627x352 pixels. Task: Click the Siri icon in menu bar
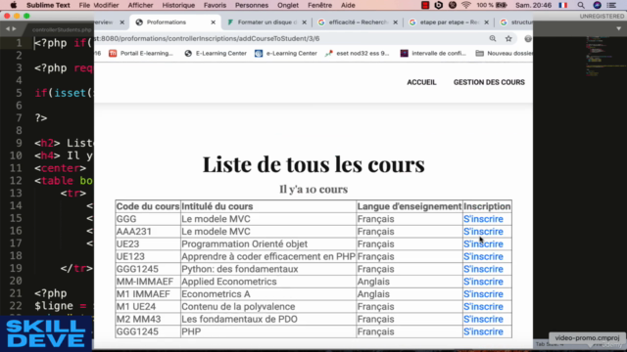(597, 5)
